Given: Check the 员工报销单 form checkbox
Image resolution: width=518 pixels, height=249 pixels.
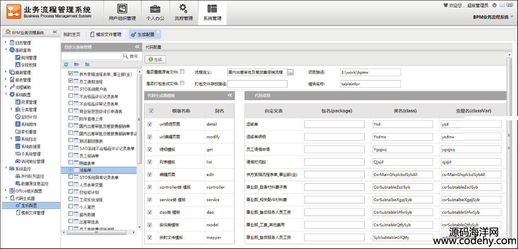Looking at the screenshot, I should pyautogui.click(x=70, y=156).
